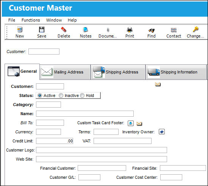208x186 pixels.
Task: Click envelope icon below Shipping Information tab
Action: [x=158, y=84]
